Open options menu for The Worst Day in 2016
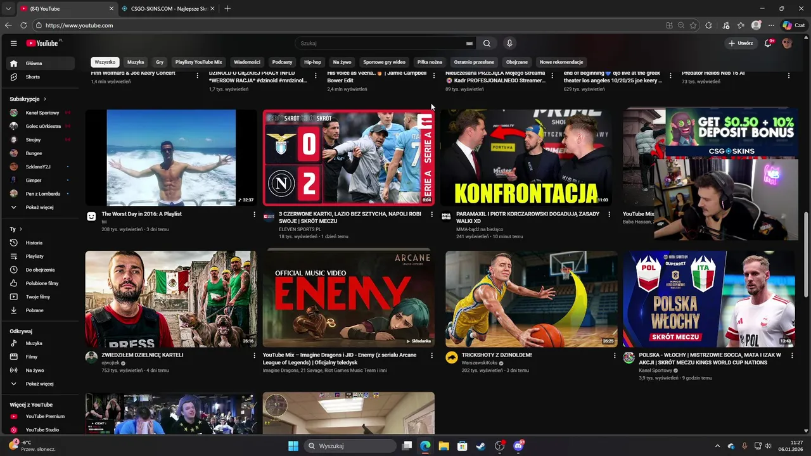811x456 pixels. [255, 215]
